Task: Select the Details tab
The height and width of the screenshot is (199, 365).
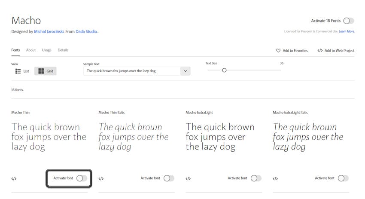Action: tap(63, 50)
